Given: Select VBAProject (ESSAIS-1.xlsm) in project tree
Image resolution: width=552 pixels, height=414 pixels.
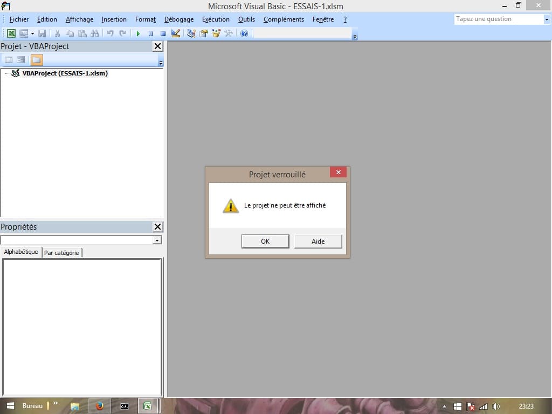Looking at the screenshot, I should pyautogui.click(x=65, y=73).
